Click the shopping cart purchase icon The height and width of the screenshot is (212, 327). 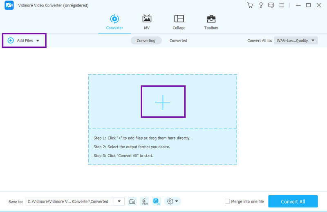tap(250, 5)
